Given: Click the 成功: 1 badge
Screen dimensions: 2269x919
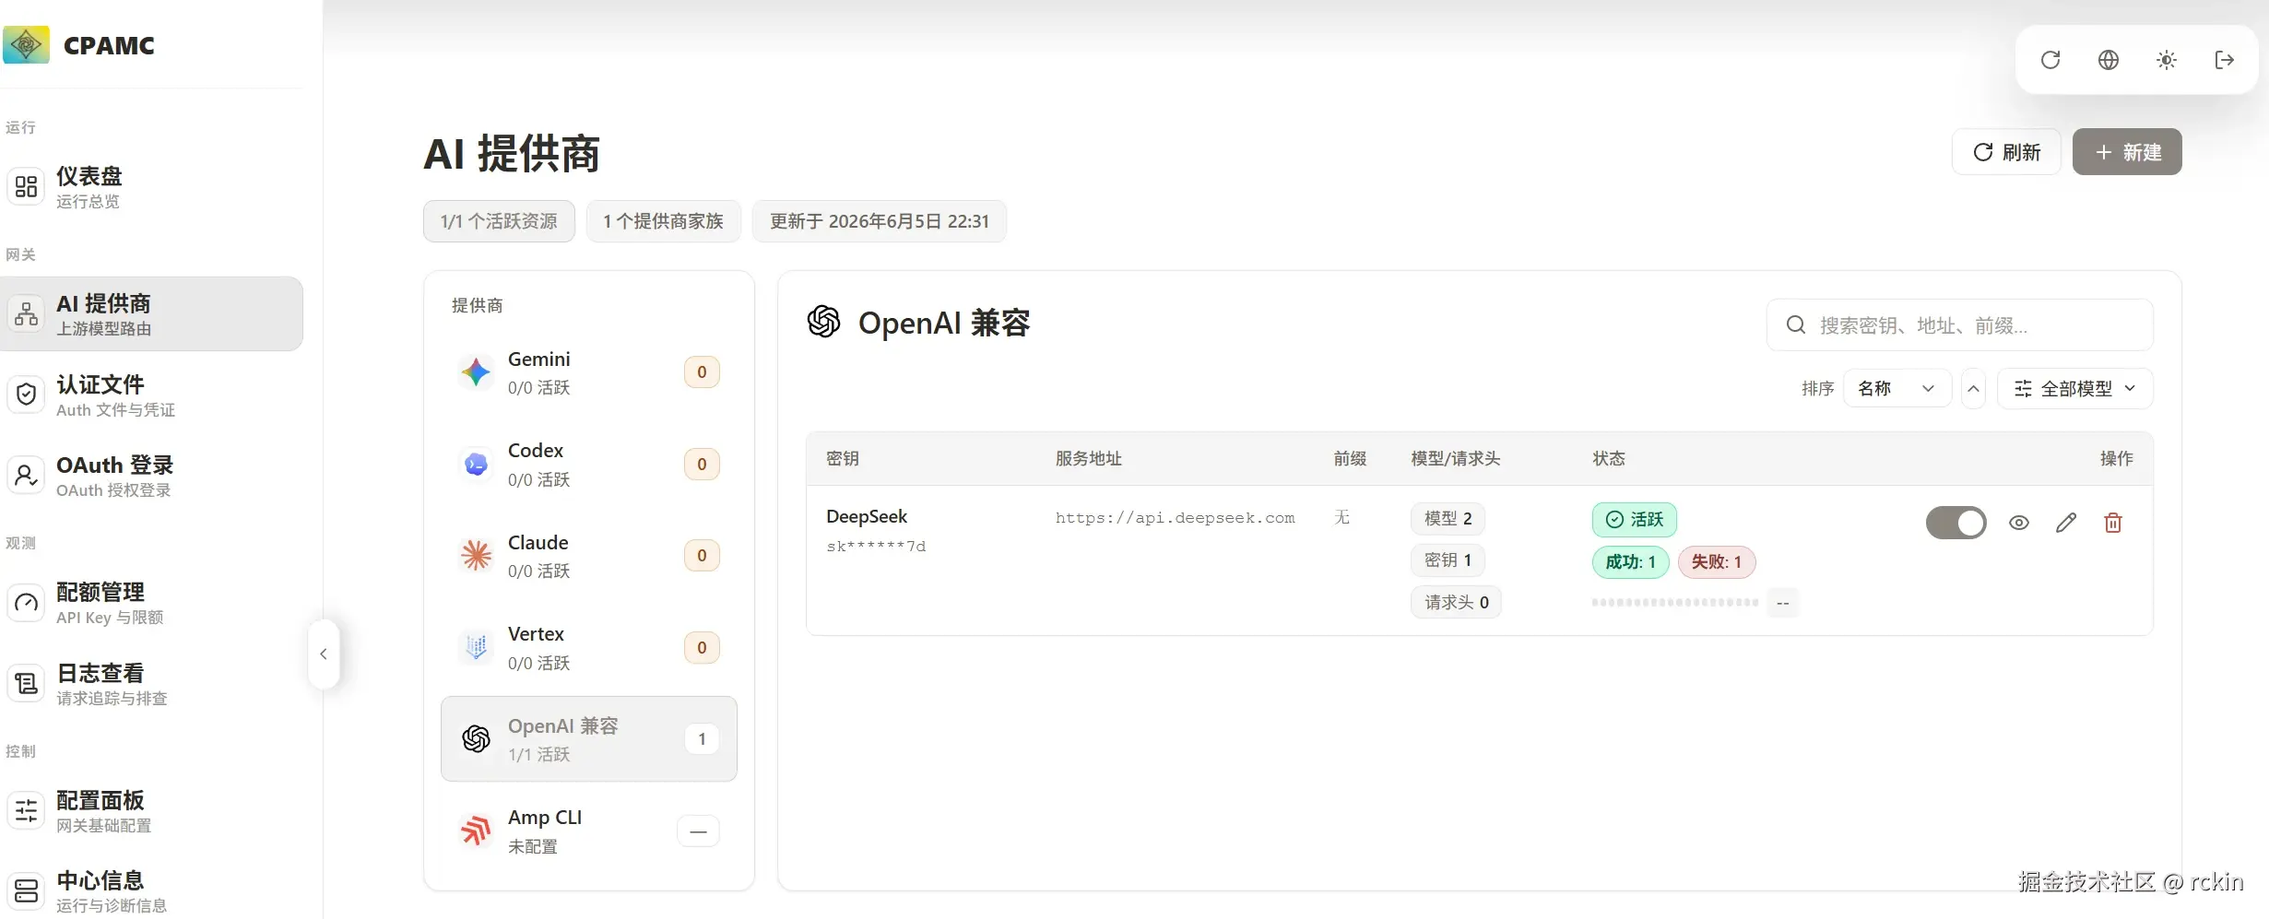Looking at the screenshot, I should click(1630, 561).
